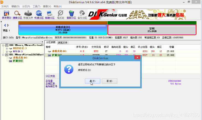Click 未格式化(0) label in partition table
Screen dimensions: 202x120
(x=59, y=51)
